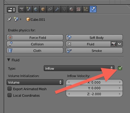The image size is (130, 113).
Task: Enable Local Coordinates checkbox
Action: pyautogui.click(x=10, y=95)
